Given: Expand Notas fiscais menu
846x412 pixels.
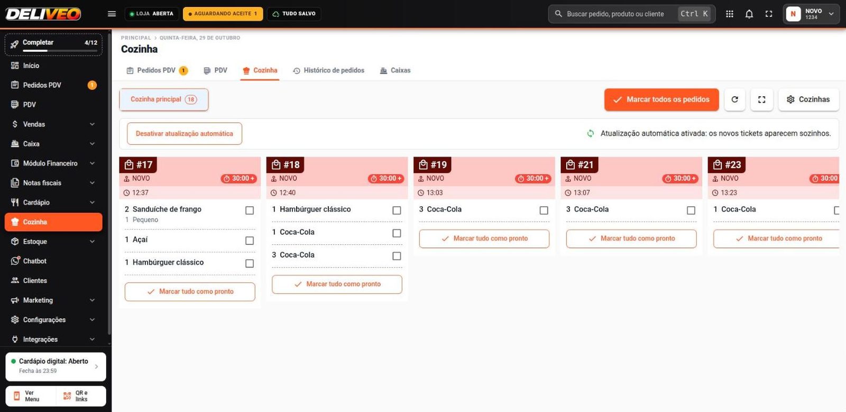Looking at the screenshot, I should [53, 183].
